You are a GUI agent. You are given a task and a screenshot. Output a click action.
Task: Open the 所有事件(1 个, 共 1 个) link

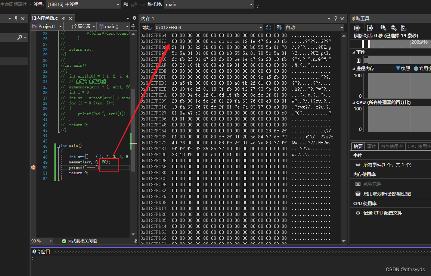387,165
